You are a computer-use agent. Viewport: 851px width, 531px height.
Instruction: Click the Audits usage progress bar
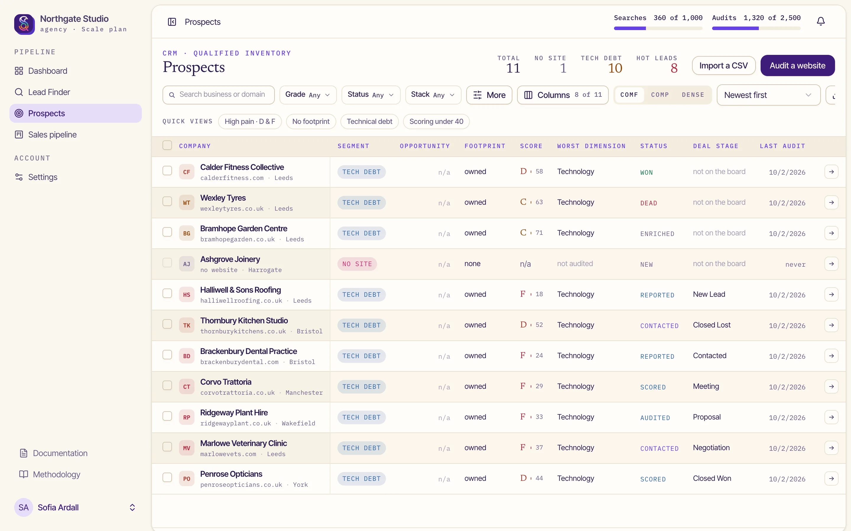click(x=756, y=28)
